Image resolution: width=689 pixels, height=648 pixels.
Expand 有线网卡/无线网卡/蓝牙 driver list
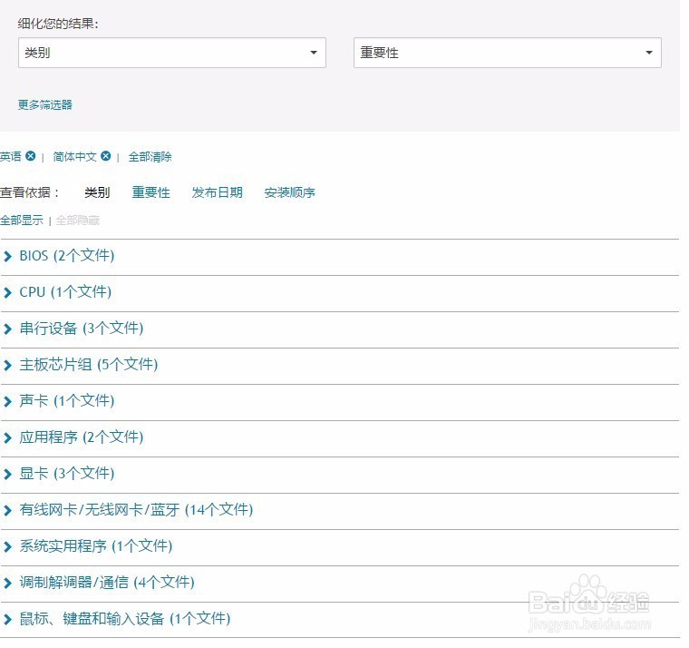point(136,510)
